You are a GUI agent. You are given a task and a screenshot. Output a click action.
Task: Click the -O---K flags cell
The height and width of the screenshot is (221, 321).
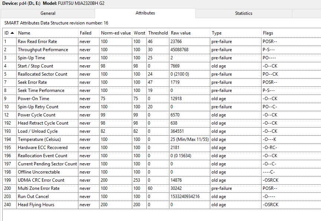point(269,139)
